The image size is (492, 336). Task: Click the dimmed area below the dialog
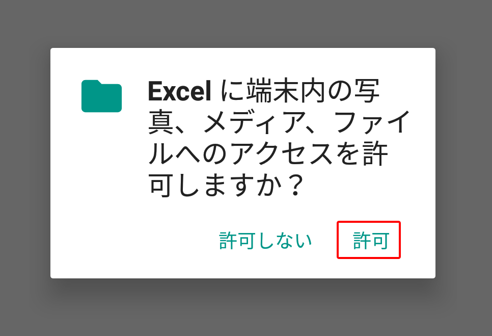[x=246, y=308]
